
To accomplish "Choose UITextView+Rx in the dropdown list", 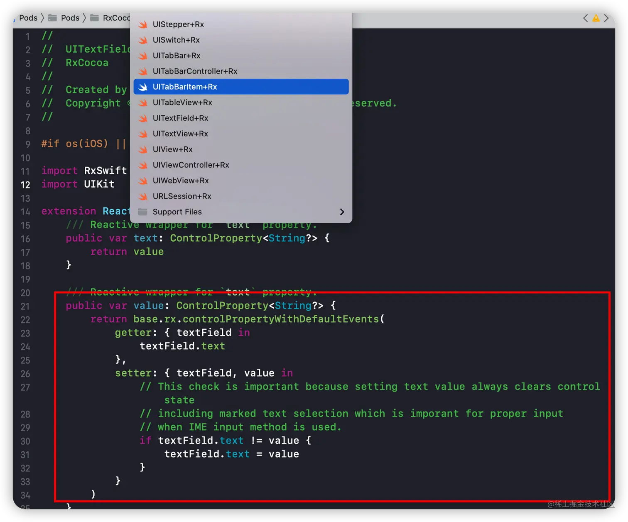I will (x=241, y=134).
